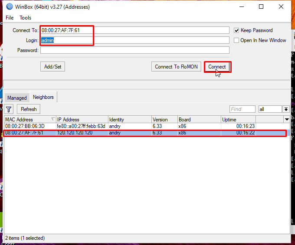Click the Login field containing admin
This screenshot has width=295, height=245.
[134, 40]
